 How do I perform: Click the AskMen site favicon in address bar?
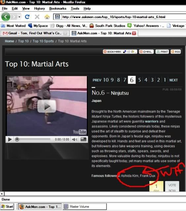coord(57,17)
